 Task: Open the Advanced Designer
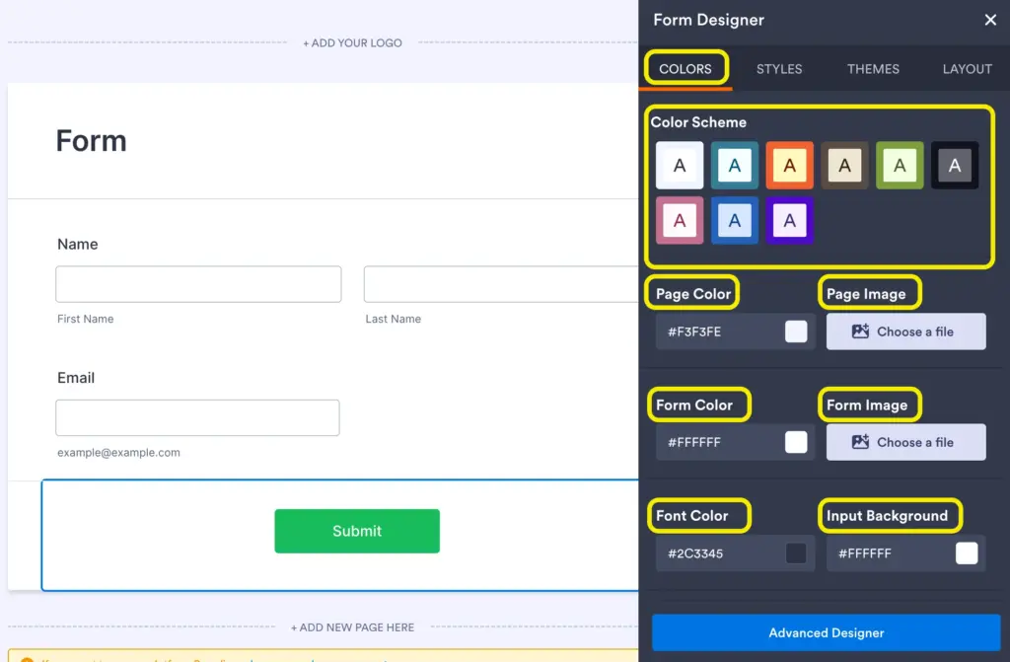(826, 632)
